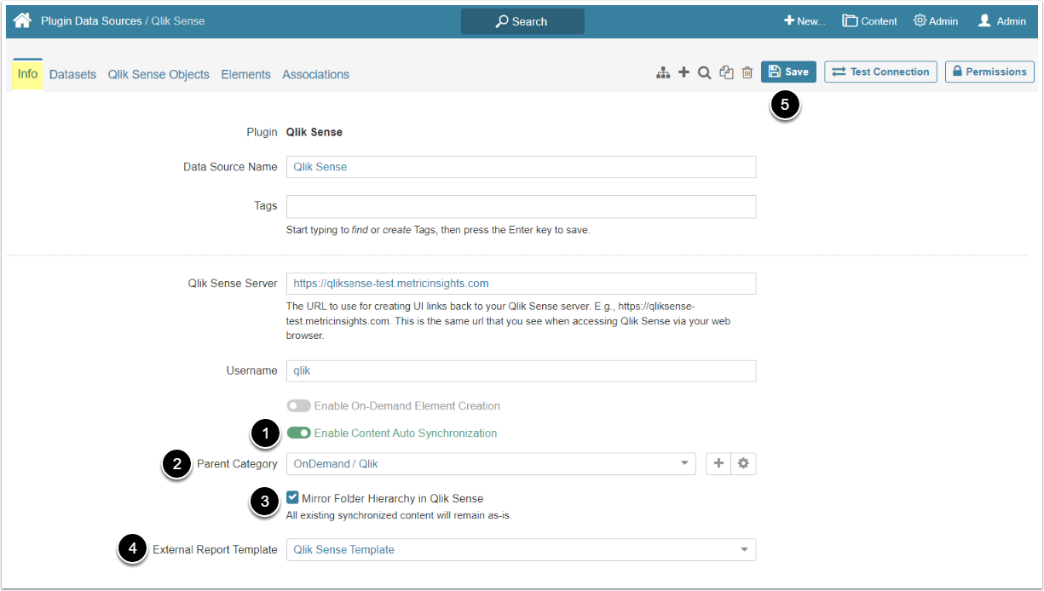Click the Test Connection button
The image size is (1044, 591).
tap(880, 72)
